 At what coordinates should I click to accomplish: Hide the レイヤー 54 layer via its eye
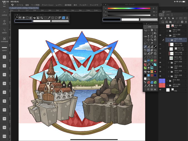pyautogui.click(x=160, y=58)
